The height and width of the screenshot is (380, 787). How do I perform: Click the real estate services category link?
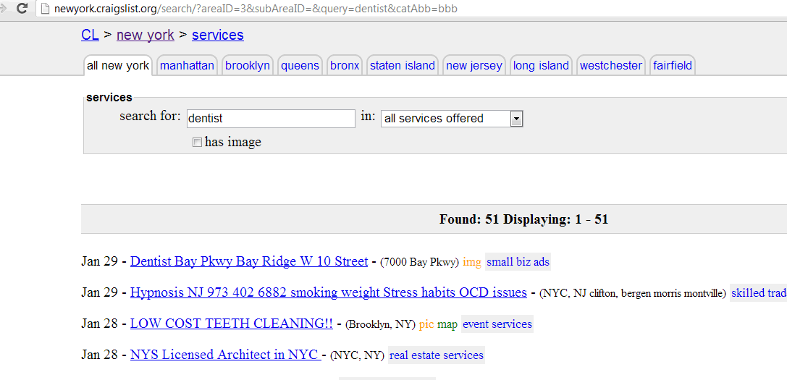pyautogui.click(x=436, y=355)
